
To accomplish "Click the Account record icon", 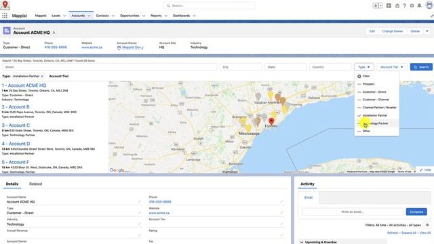I will click(7, 30).
